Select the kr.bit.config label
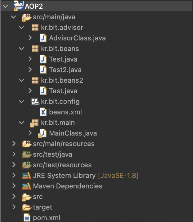 [60, 102]
